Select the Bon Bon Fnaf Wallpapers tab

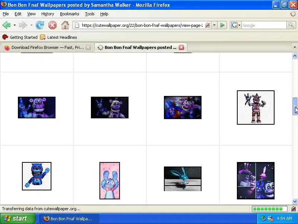coord(141,47)
